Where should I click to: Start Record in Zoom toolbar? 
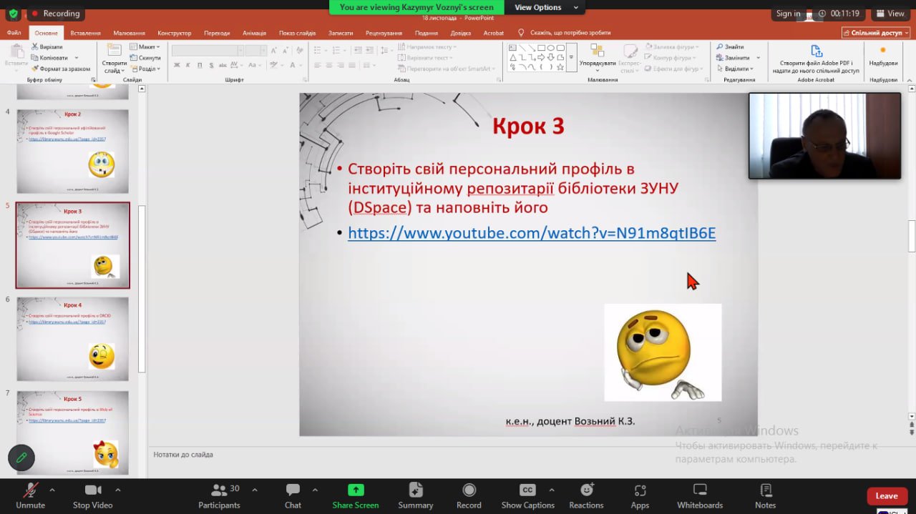pos(469,495)
